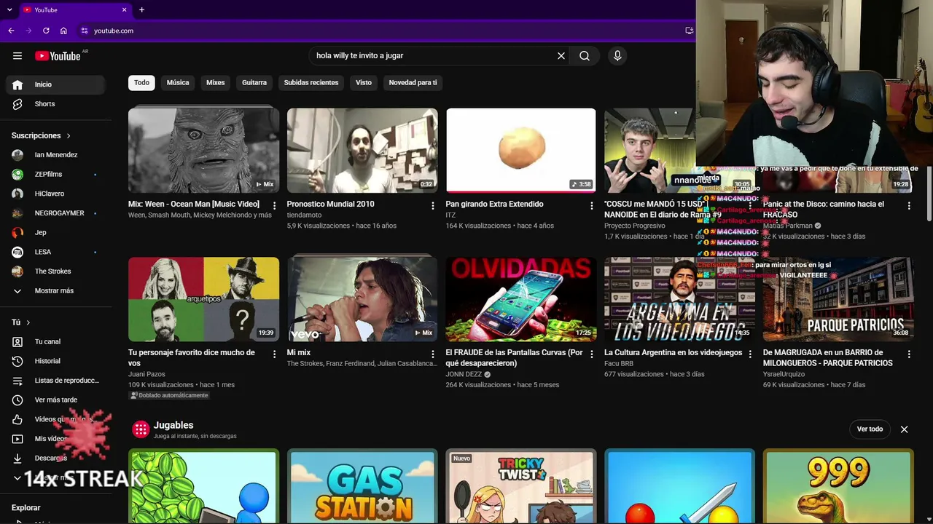Run search with magnifier button
The height and width of the screenshot is (524, 933).
(x=585, y=56)
